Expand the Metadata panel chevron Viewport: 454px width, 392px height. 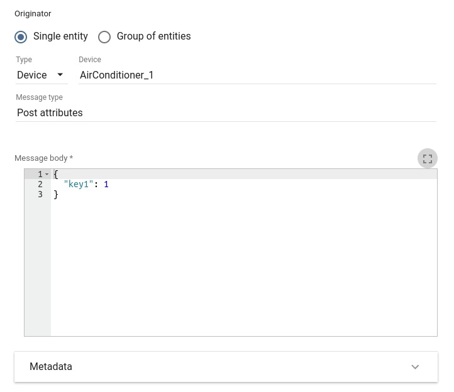point(415,367)
